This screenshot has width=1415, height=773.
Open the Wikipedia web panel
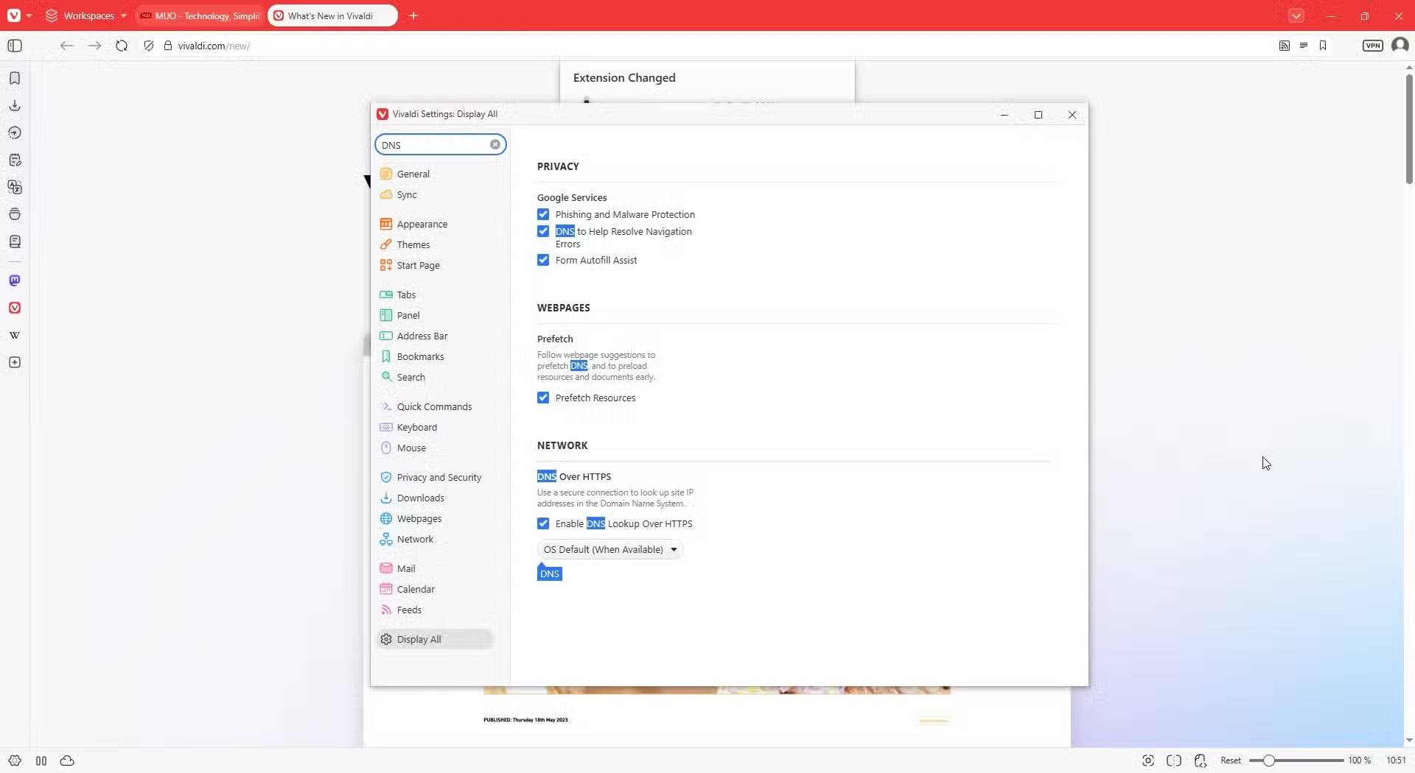pos(15,335)
